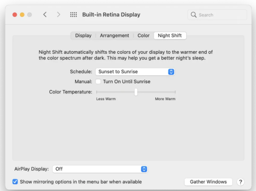The width and height of the screenshot is (256, 191).
Task: Minimize window with the yellow button
Action: point(22,15)
